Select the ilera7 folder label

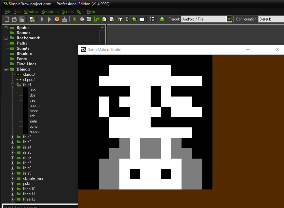click(27, 163)
